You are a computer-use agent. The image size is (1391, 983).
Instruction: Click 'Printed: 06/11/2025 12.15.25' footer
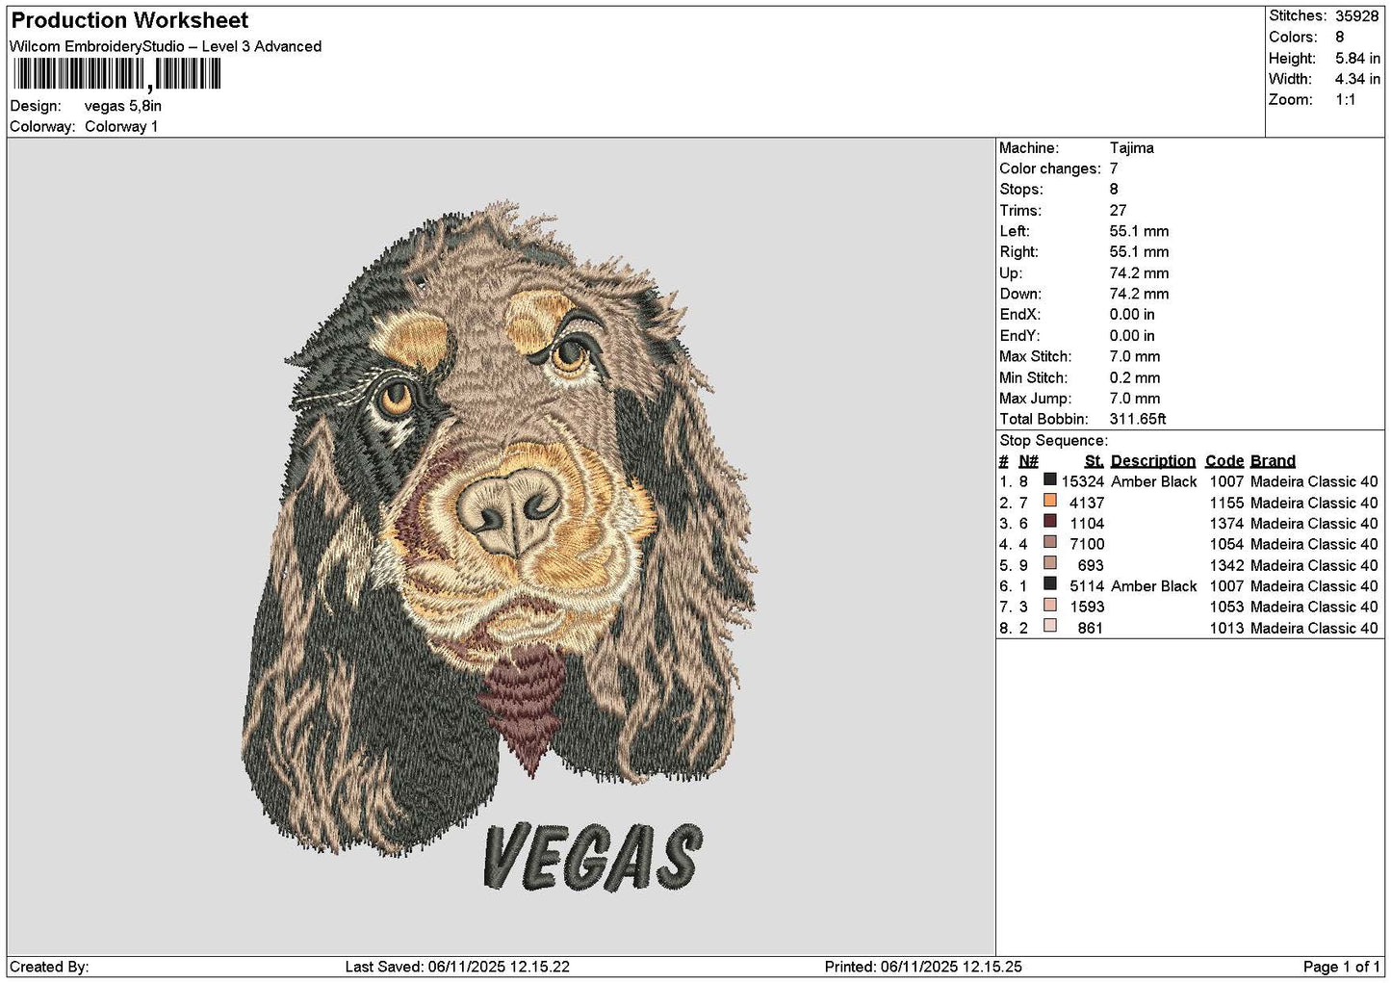coord(923,967)
